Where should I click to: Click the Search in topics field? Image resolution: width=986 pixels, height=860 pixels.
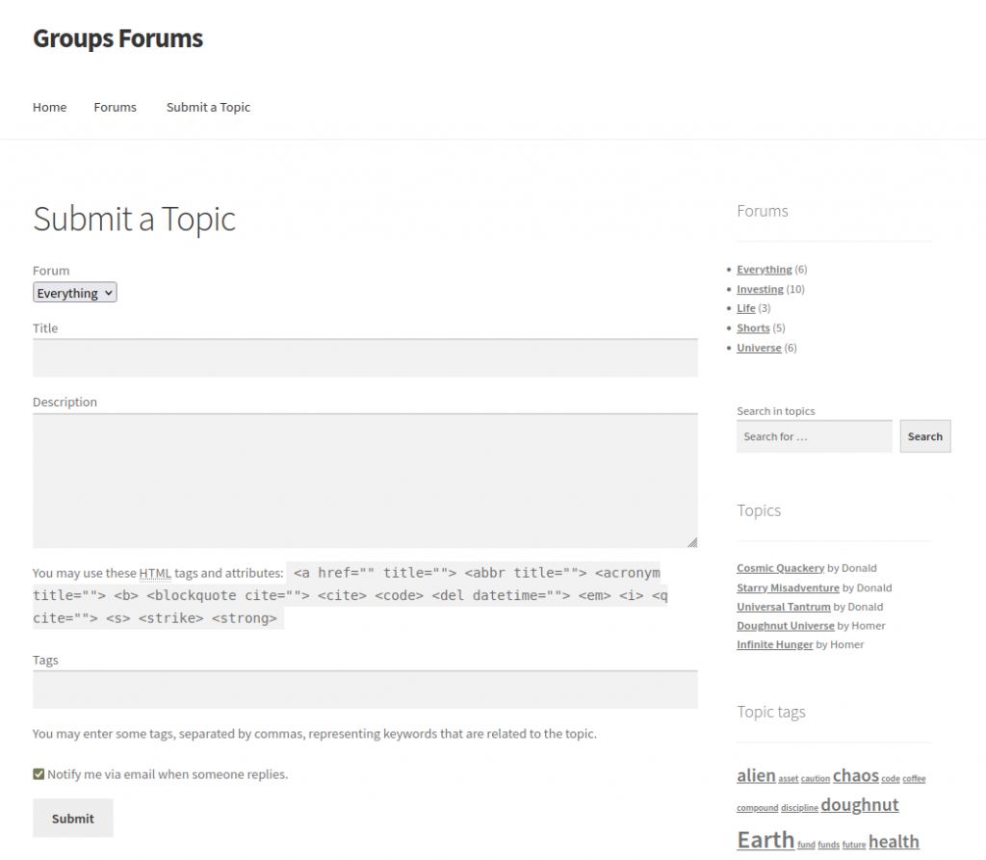[814, 436]
